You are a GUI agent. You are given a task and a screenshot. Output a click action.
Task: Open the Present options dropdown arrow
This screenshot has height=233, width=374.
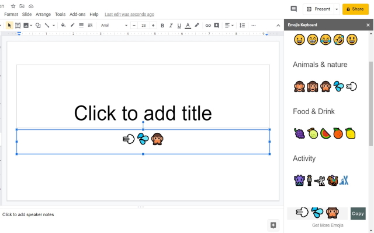pos(337,9)
